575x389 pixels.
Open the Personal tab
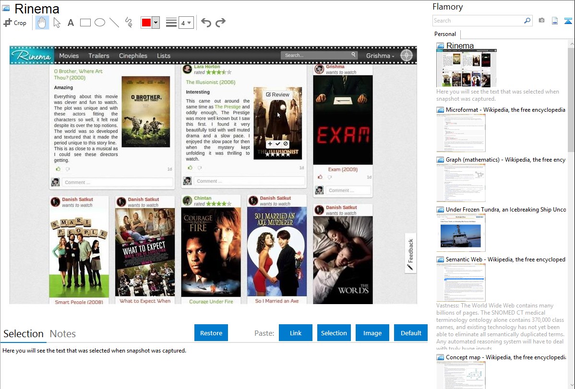(445, 34)
